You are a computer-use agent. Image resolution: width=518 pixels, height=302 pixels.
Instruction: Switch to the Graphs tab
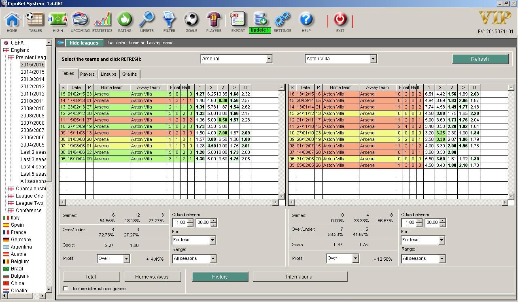(x=129, y=74)
